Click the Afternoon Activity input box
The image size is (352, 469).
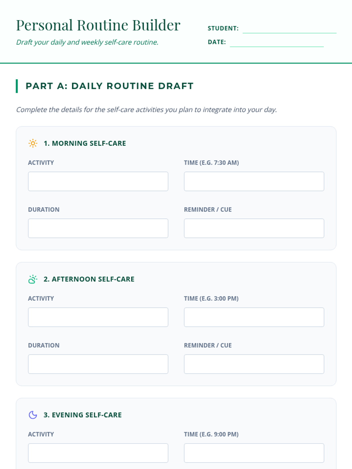(98, 317)
